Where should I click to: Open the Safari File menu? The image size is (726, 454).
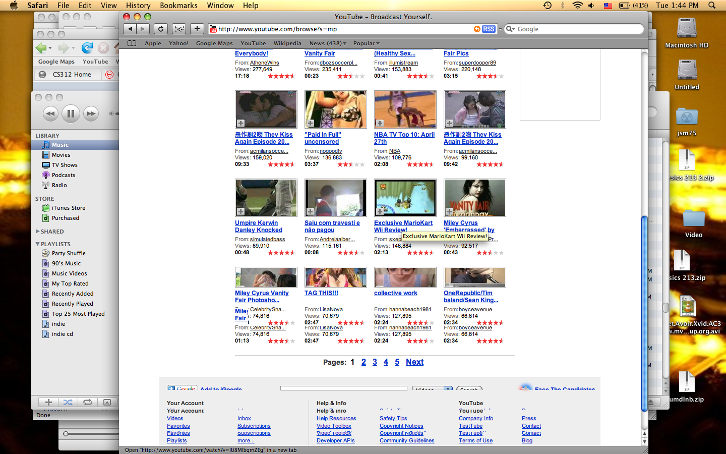(64, 6)
